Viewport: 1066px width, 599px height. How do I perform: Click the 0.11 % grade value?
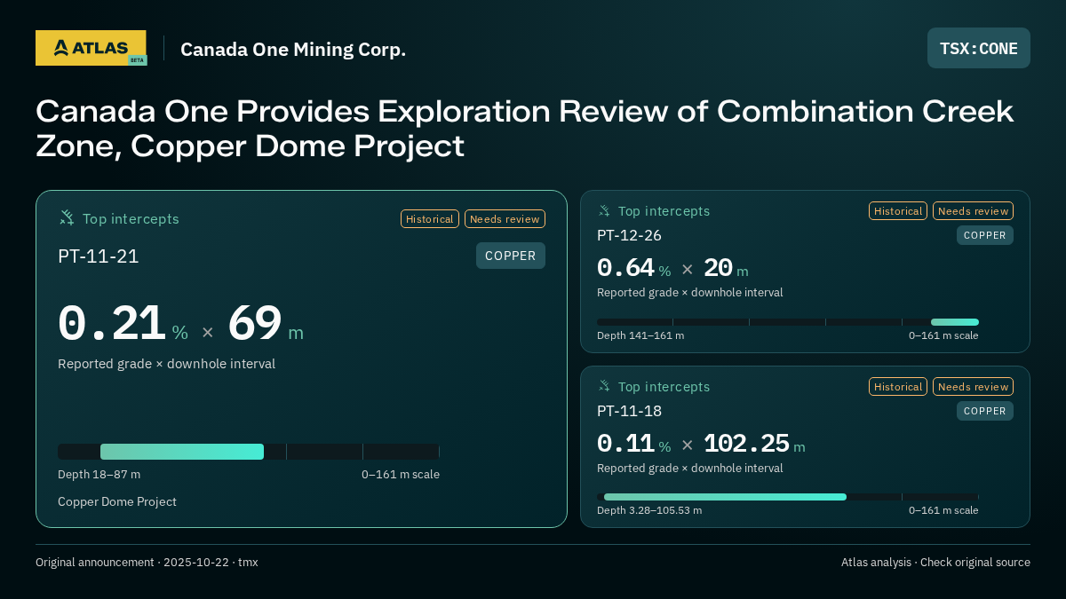633,444
